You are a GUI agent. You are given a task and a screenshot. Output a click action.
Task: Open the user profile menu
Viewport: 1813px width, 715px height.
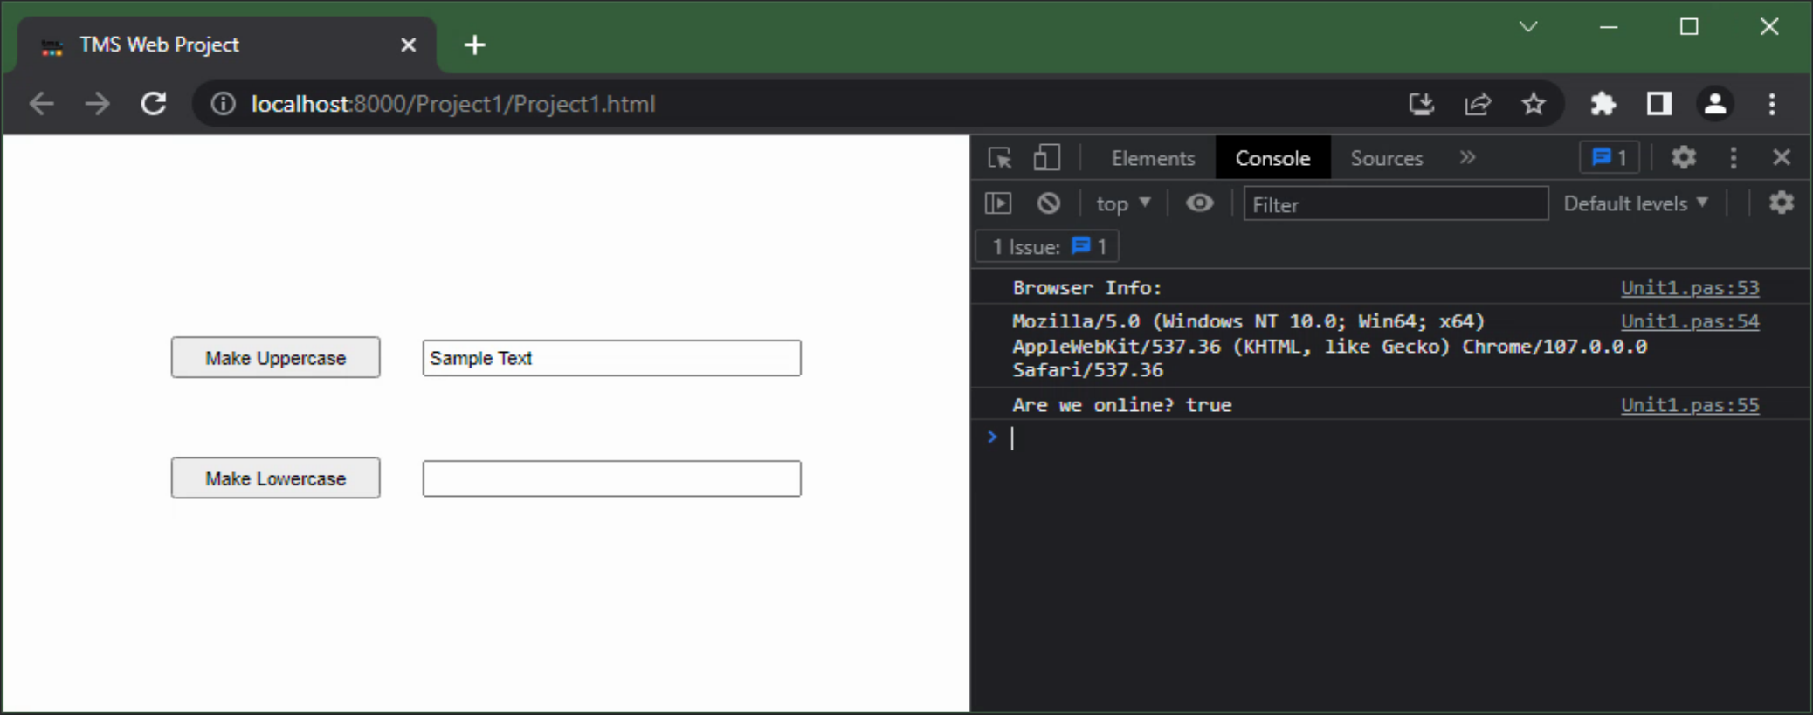coord(1715,104)
